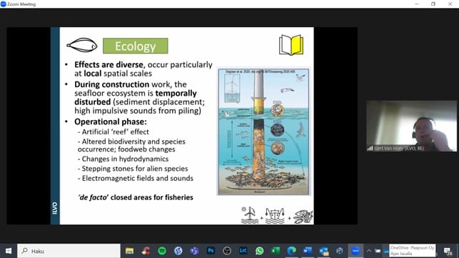
Task: Launch Microsoft Teams taskbar icon
Action: [194, 251]
